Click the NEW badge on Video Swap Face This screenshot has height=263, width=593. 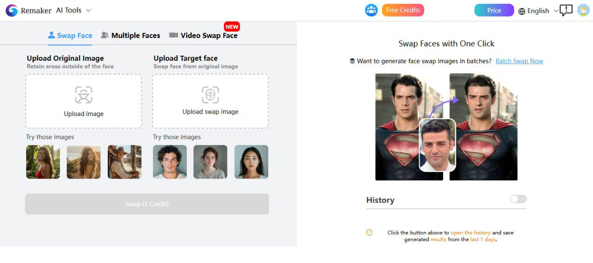tap(231, 26)
